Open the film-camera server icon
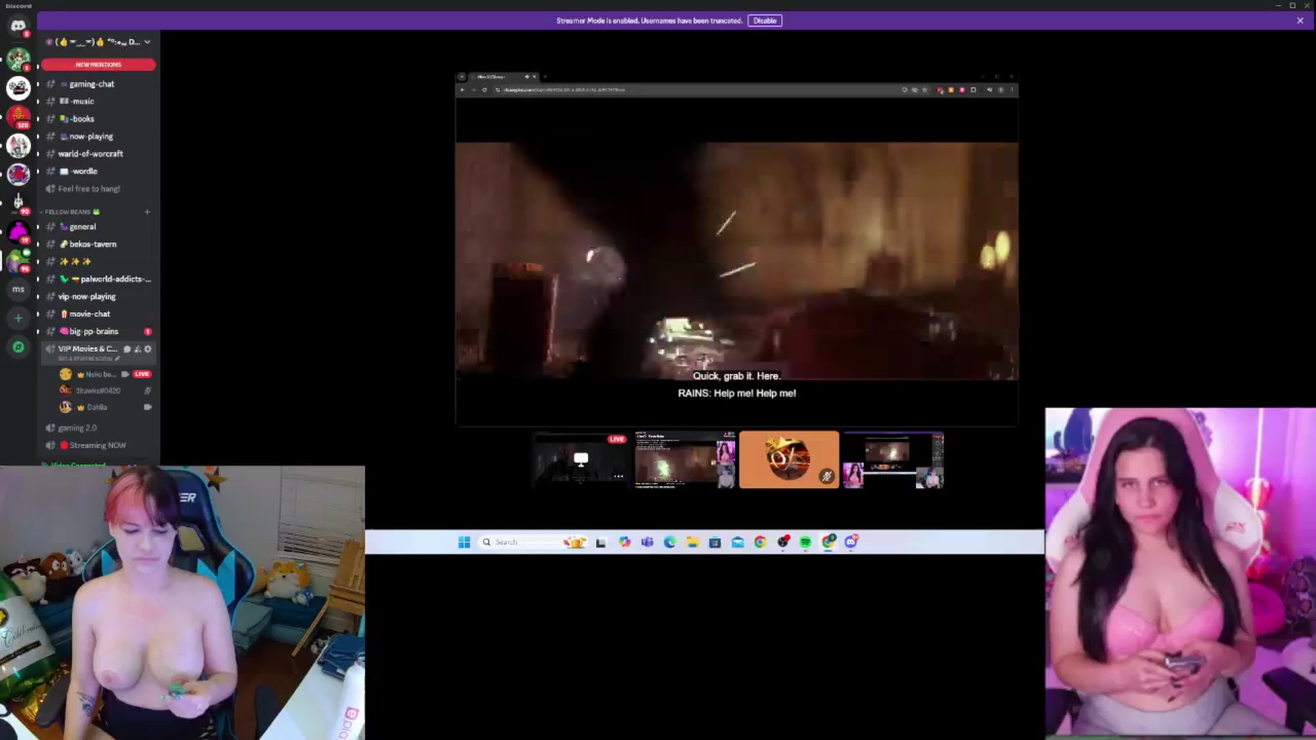The width and height of the screenshot is (1316, 740). point(19,88)
